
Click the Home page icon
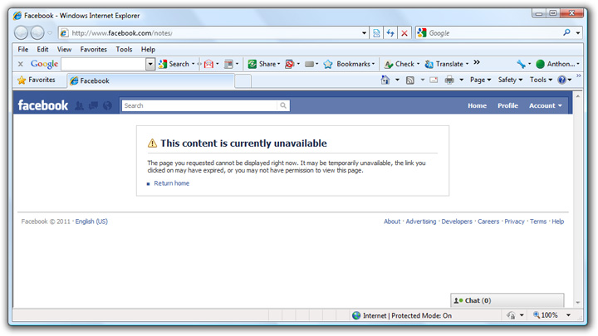pos(385,80)
